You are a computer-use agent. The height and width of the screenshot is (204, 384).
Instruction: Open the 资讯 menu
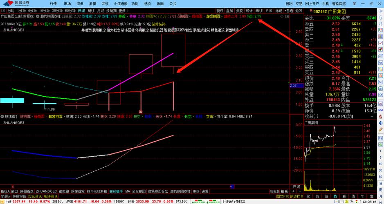[80, 4]
